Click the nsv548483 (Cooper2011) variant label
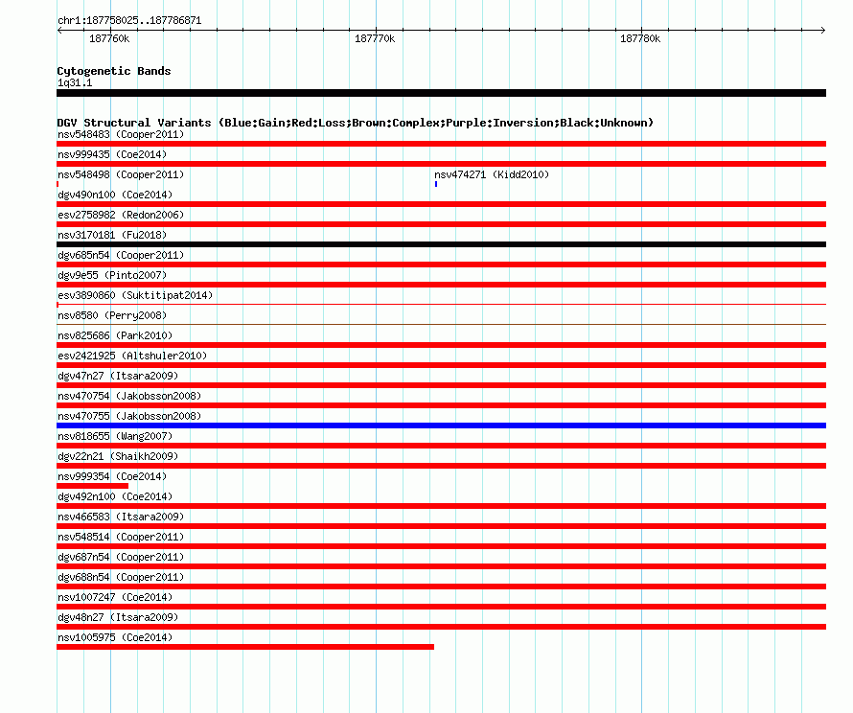 point(121,134)
